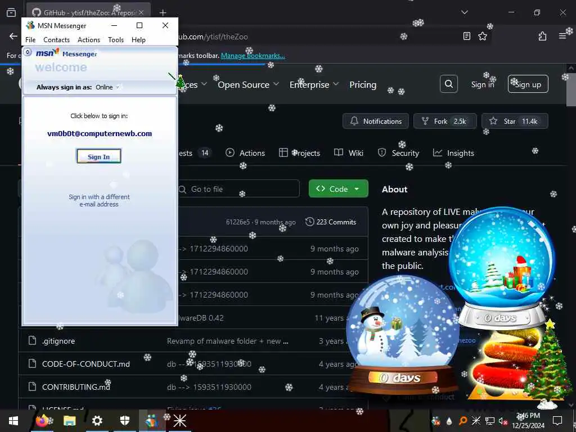
Task: Open the notification center icon
Action: pyautogui.click(x=557, y=421)
